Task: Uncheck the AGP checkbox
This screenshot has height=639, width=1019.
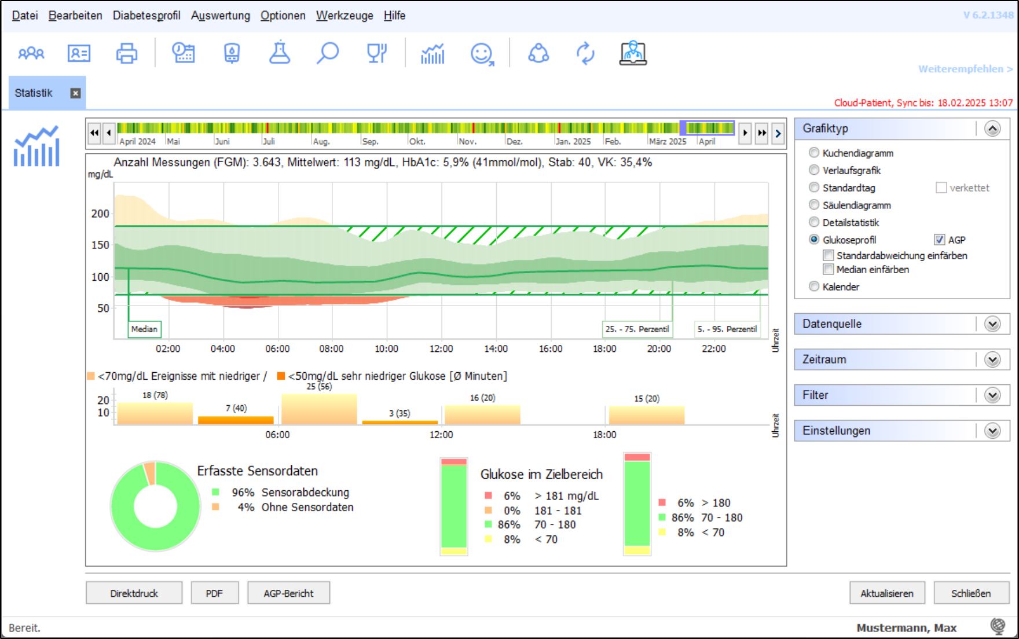Action: (939, 240)
